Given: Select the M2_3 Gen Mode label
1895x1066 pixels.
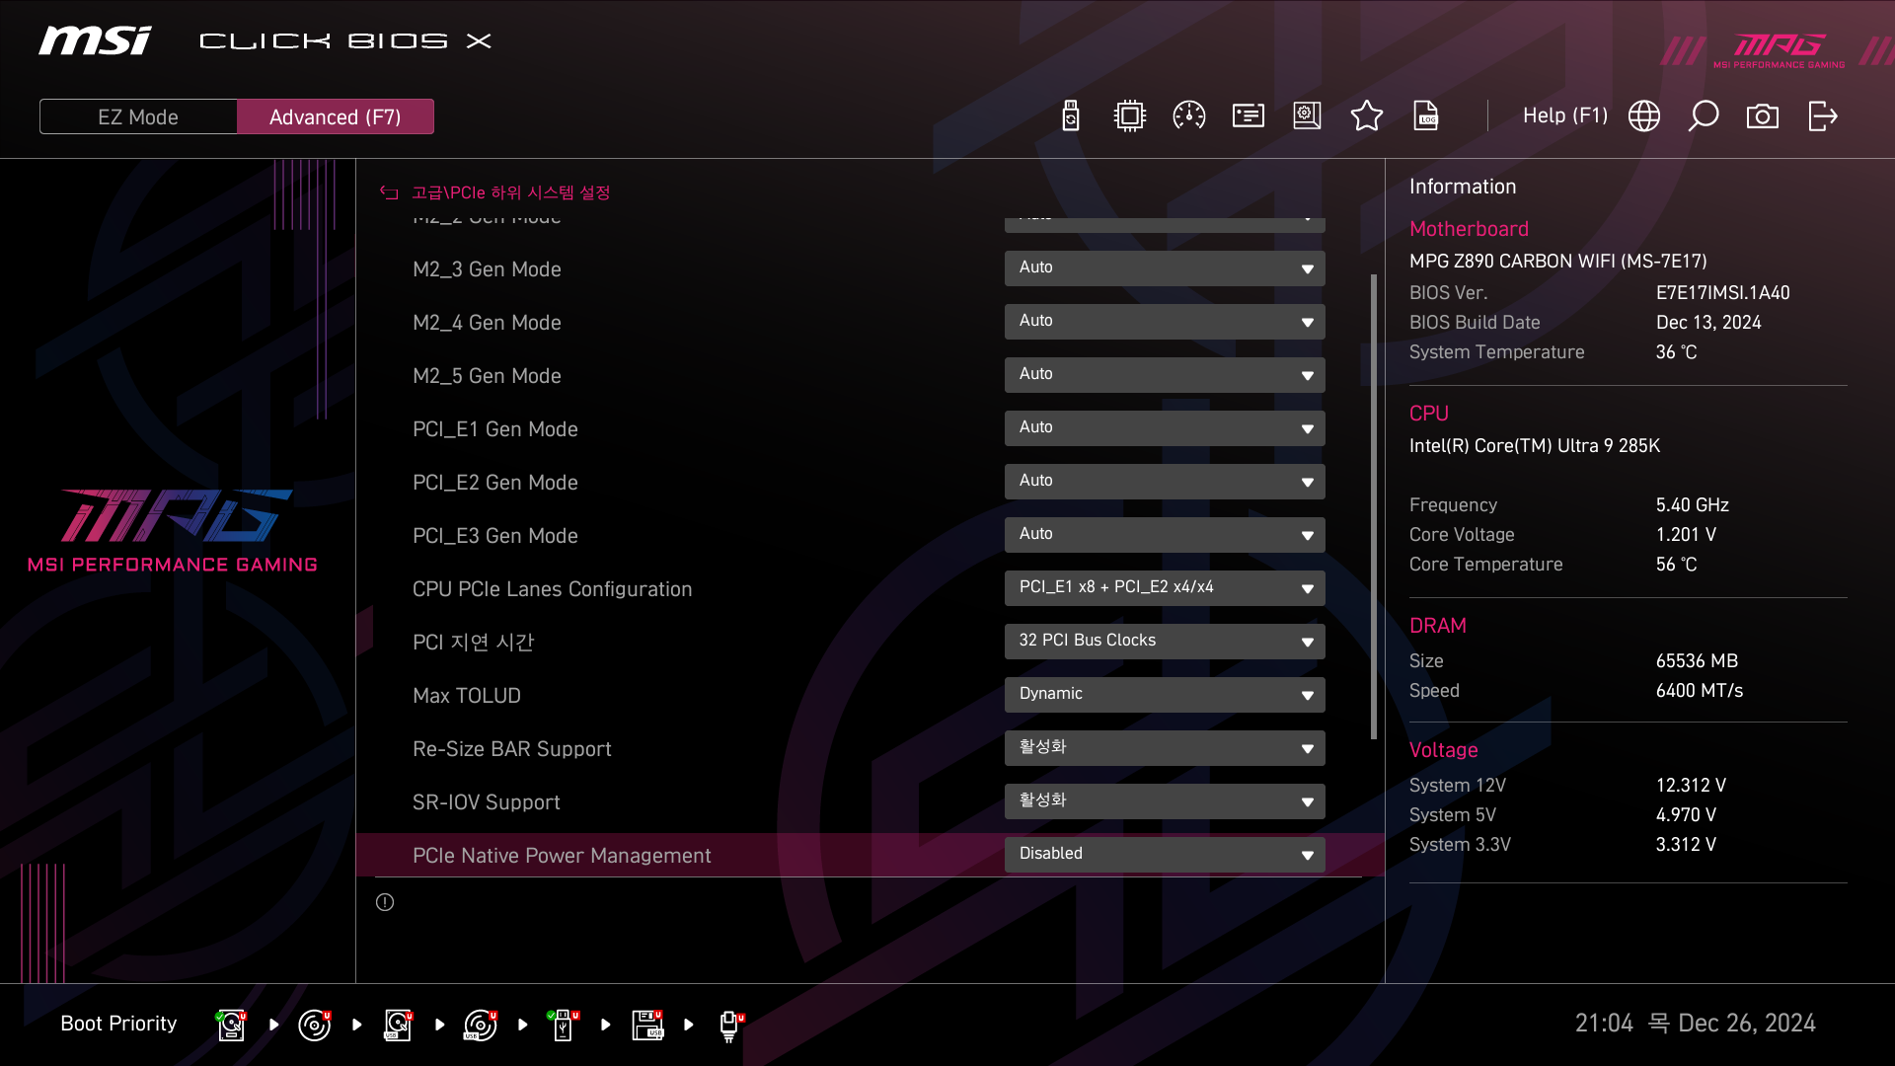Looking at the screenshot, I should pos(487,269).
